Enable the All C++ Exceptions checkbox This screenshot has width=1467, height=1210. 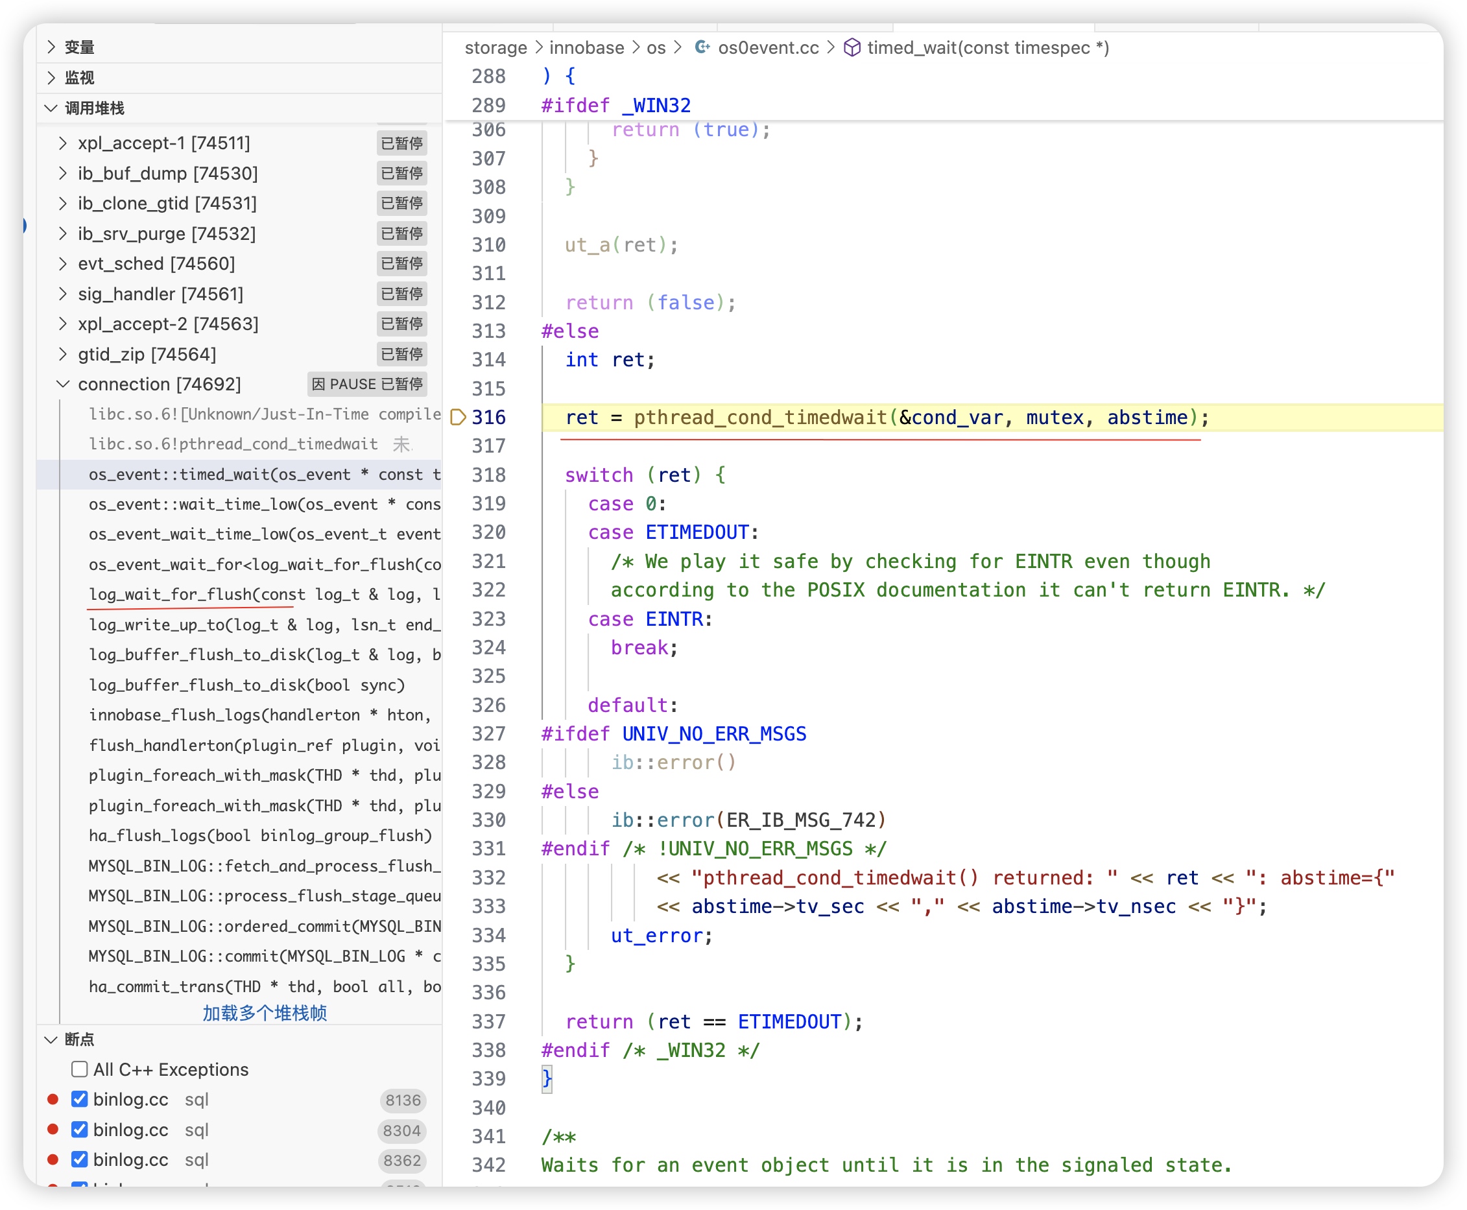(80, 1069)
